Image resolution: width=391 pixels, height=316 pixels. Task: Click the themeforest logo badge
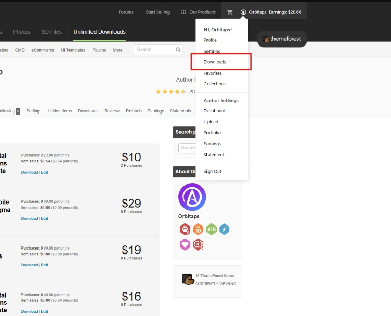(x=282, y=39)
